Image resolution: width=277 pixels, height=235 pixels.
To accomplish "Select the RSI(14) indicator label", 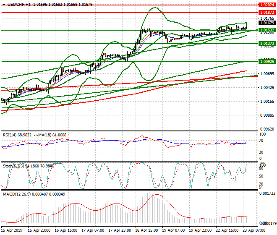I will click(10, 135).
